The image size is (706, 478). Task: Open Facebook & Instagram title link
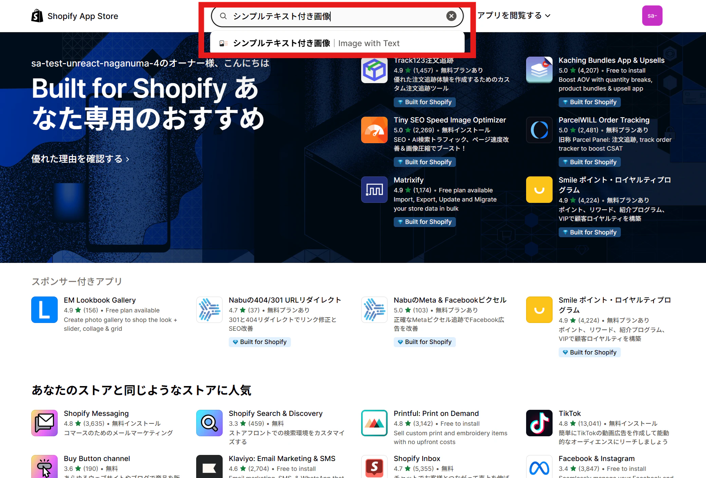(597, 459)
